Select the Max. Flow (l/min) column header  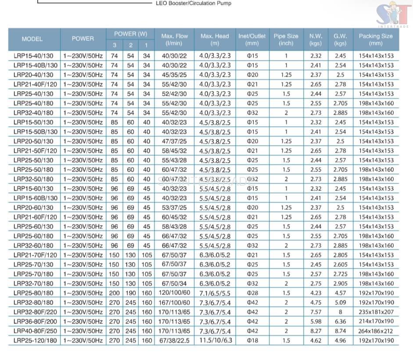(x=174, y=40)
